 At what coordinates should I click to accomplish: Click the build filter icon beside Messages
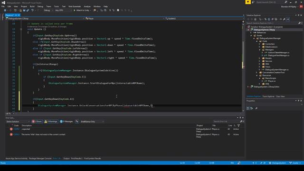pyautogui.click(x=77, y=122)
